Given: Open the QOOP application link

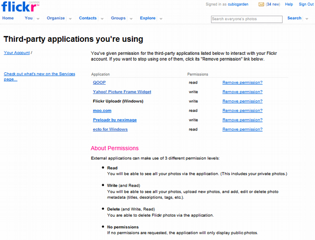Looking at the screenshot, I should pyautogui.click(x=99, y=83).
